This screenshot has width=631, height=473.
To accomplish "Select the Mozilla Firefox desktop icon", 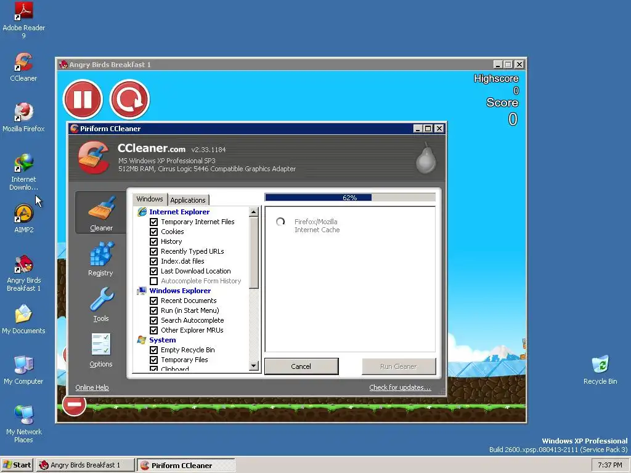I will (x=23, y=118).
